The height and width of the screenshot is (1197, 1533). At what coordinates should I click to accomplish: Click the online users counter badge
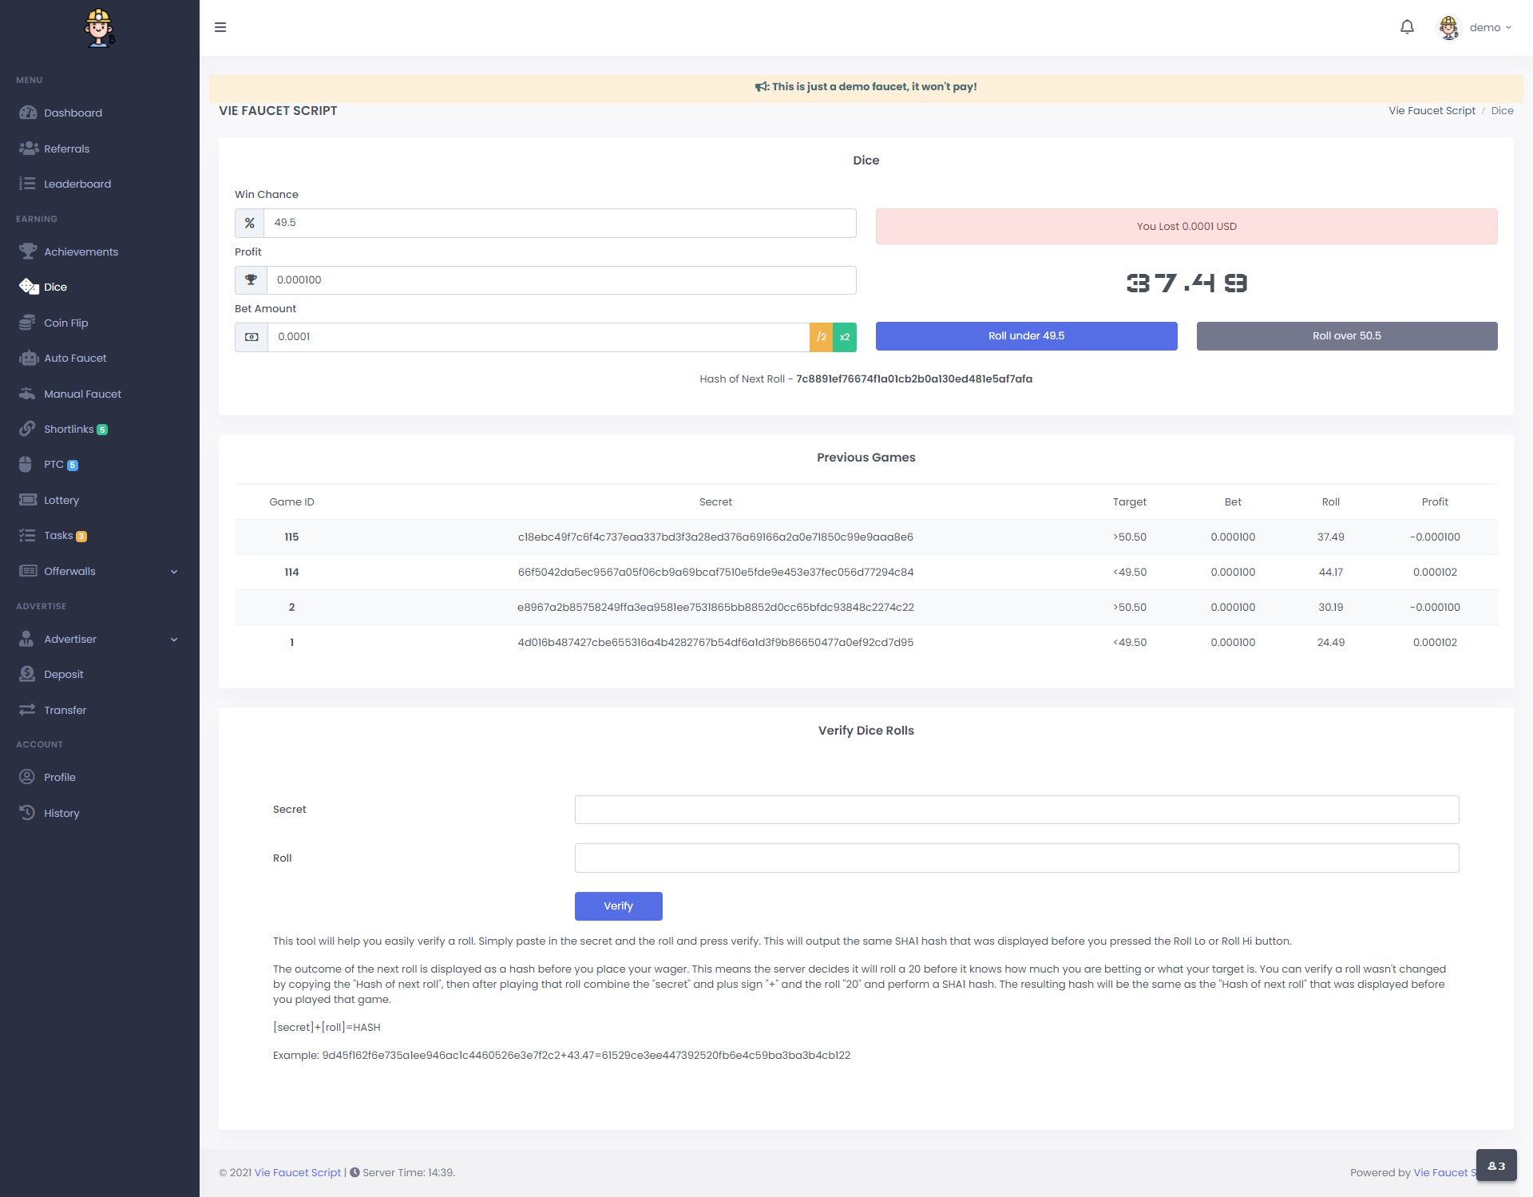tap(1495, 1166)
